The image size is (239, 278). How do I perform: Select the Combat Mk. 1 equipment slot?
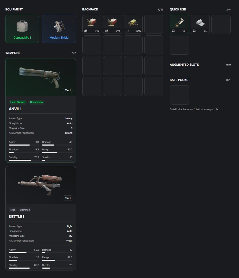click(22, 29)
